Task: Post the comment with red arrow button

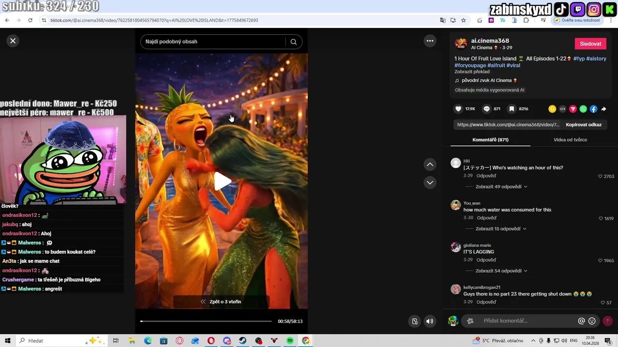Action: (607, 321)
